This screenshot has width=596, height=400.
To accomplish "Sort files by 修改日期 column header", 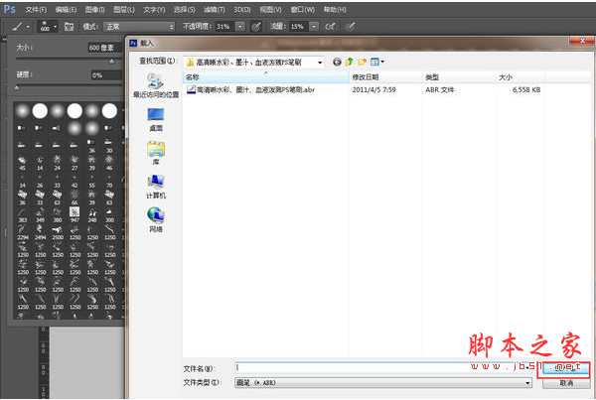I will [x=385, y=77].
